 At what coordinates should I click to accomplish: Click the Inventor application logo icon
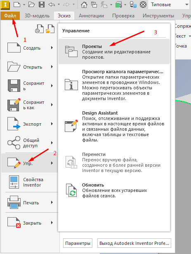[5, 5]
